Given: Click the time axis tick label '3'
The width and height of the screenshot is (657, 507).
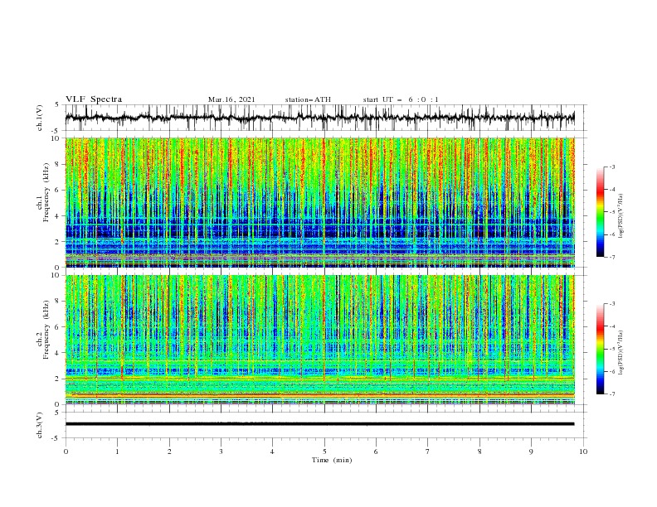Looking at the screenshot, I should [x=221, y=451].
